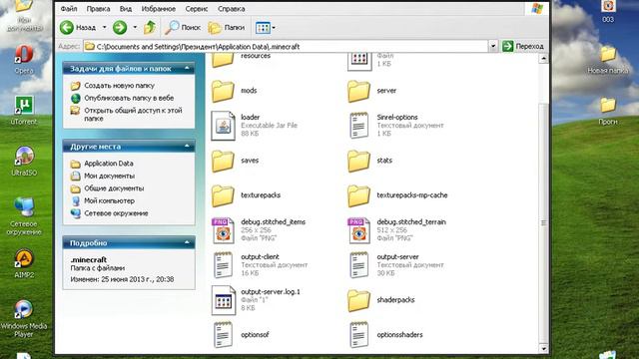This screenshot has width=639, height=359.
Task: Open the Избранное menu
Action: 159,9
